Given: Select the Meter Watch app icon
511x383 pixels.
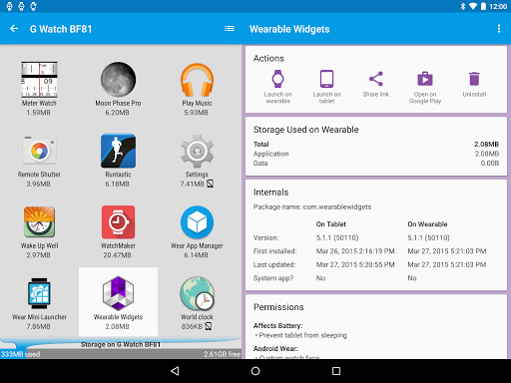Looking at the screenshot, I should coord(39,80).
